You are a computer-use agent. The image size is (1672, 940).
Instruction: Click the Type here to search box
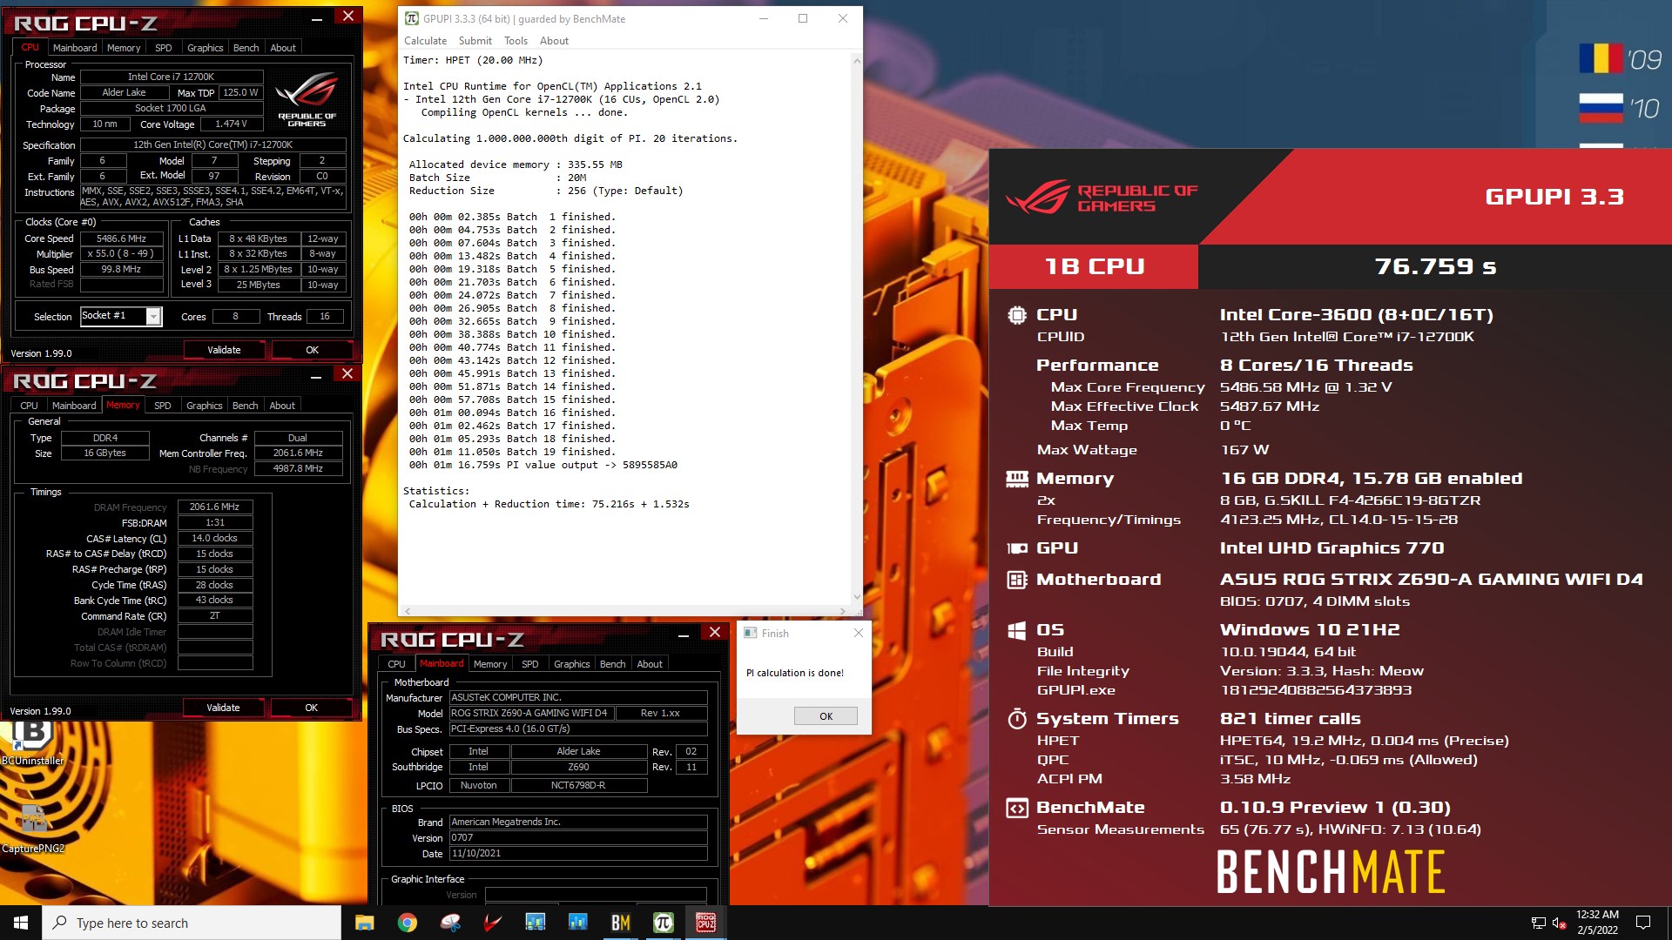pyautogui.click(x=192, y=923)
